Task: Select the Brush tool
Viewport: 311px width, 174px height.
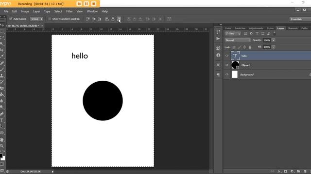Action: pyautogui.click(x=2, y=70)
